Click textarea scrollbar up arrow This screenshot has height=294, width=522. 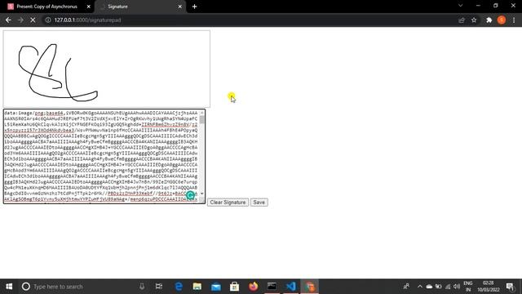pyautogui.click(x=202, y=113)
